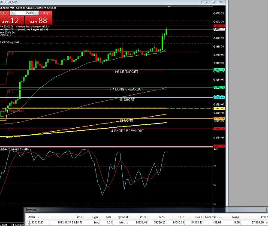
Task: Click the btcusd symbol cell
Action: (x=124, y=223)
